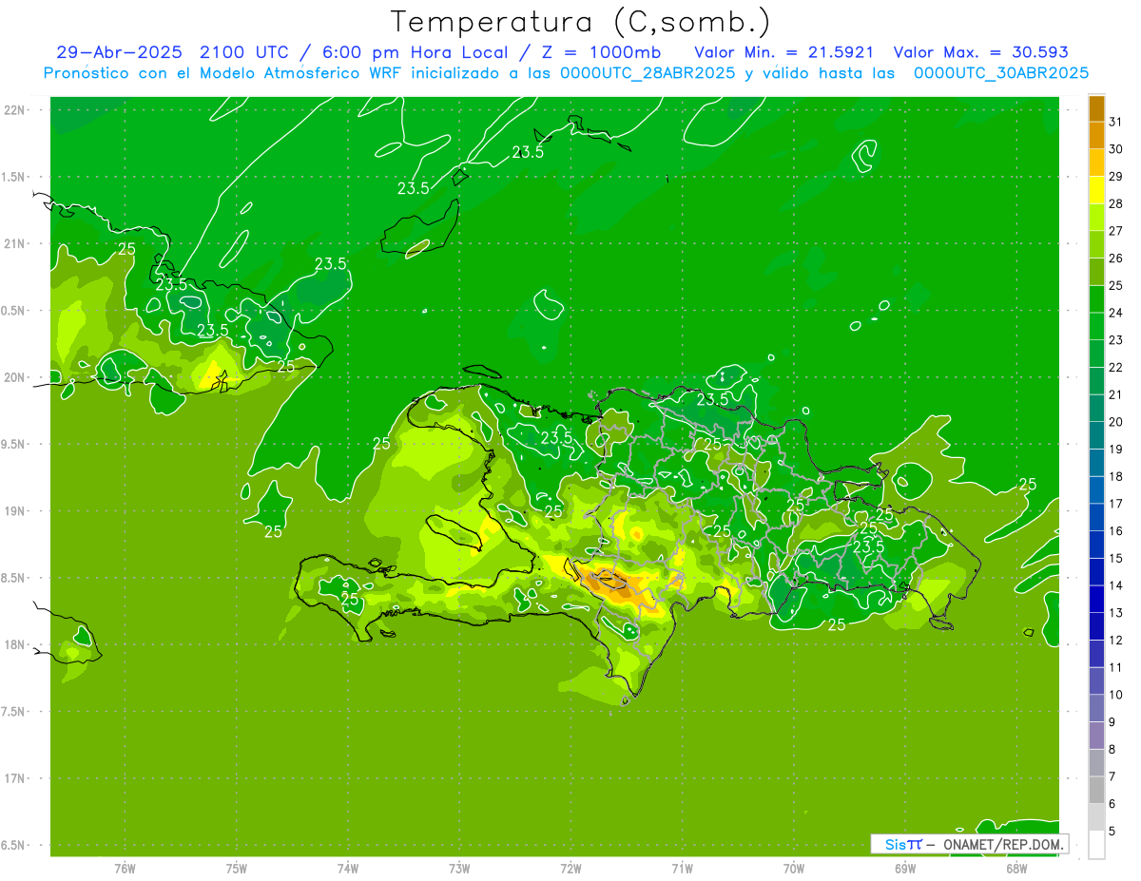Click the "75W" longitude label
1141x881 pixels.
(237, 869)
